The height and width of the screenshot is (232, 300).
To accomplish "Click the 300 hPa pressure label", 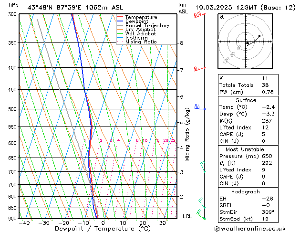I will click(13, 14).
